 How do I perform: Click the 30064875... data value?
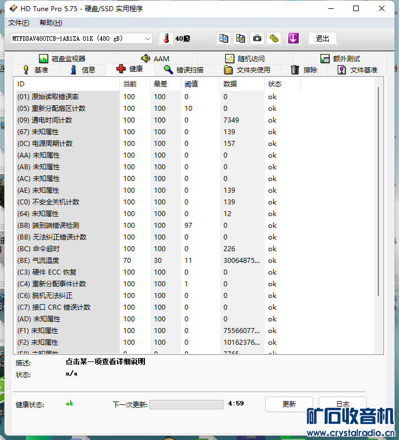pos(241,261)
